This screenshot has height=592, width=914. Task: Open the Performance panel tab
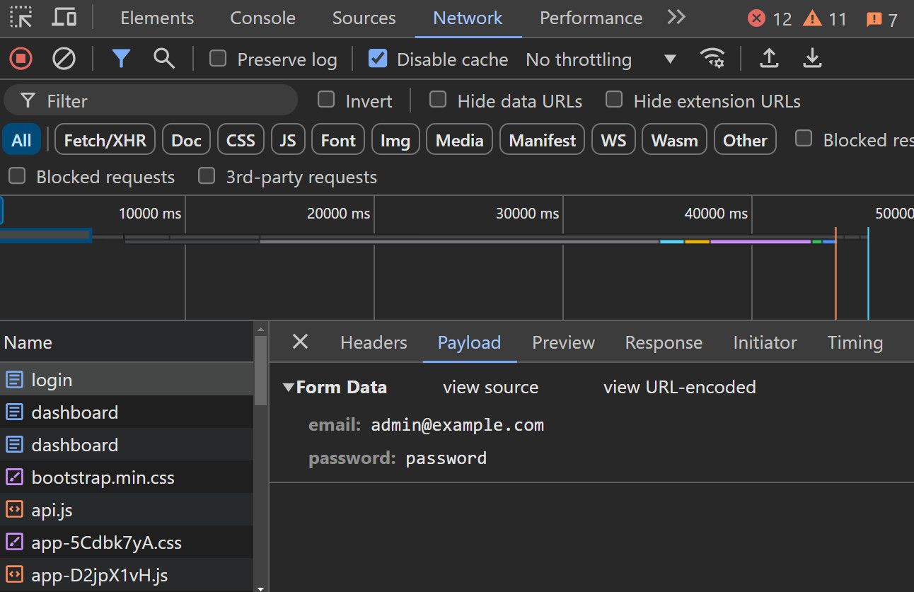591,18
